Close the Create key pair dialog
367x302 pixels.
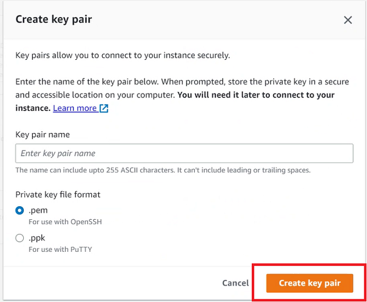click(348, 20)
